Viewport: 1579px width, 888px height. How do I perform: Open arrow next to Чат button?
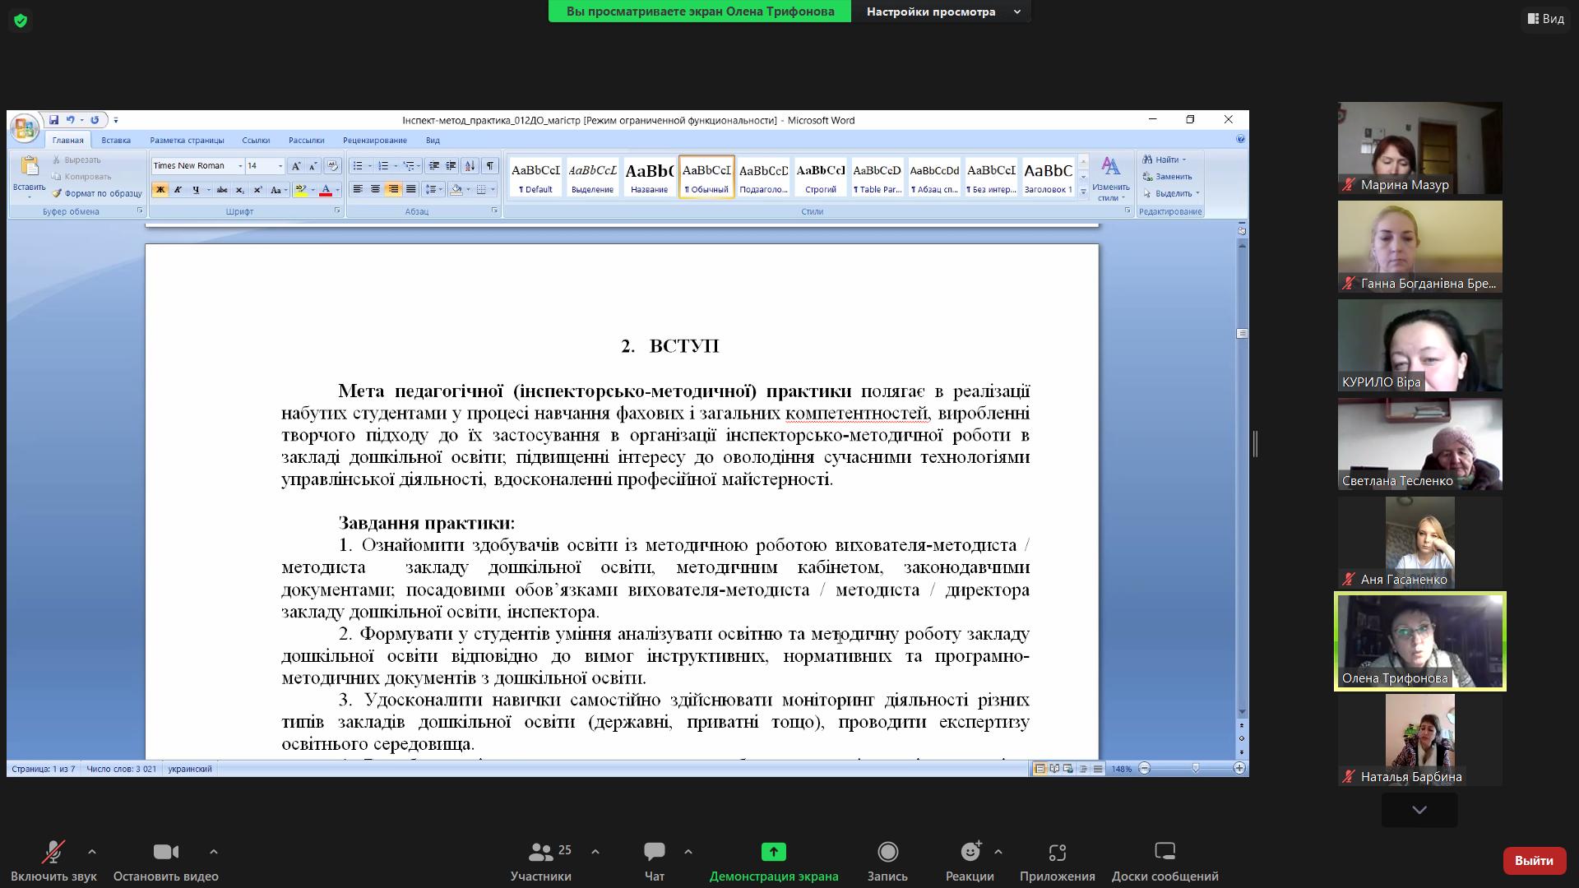click(688, 852)
